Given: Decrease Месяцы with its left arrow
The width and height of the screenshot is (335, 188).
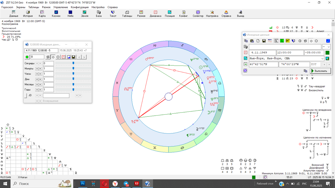Looking at the screenshot, I should (37, 84).
